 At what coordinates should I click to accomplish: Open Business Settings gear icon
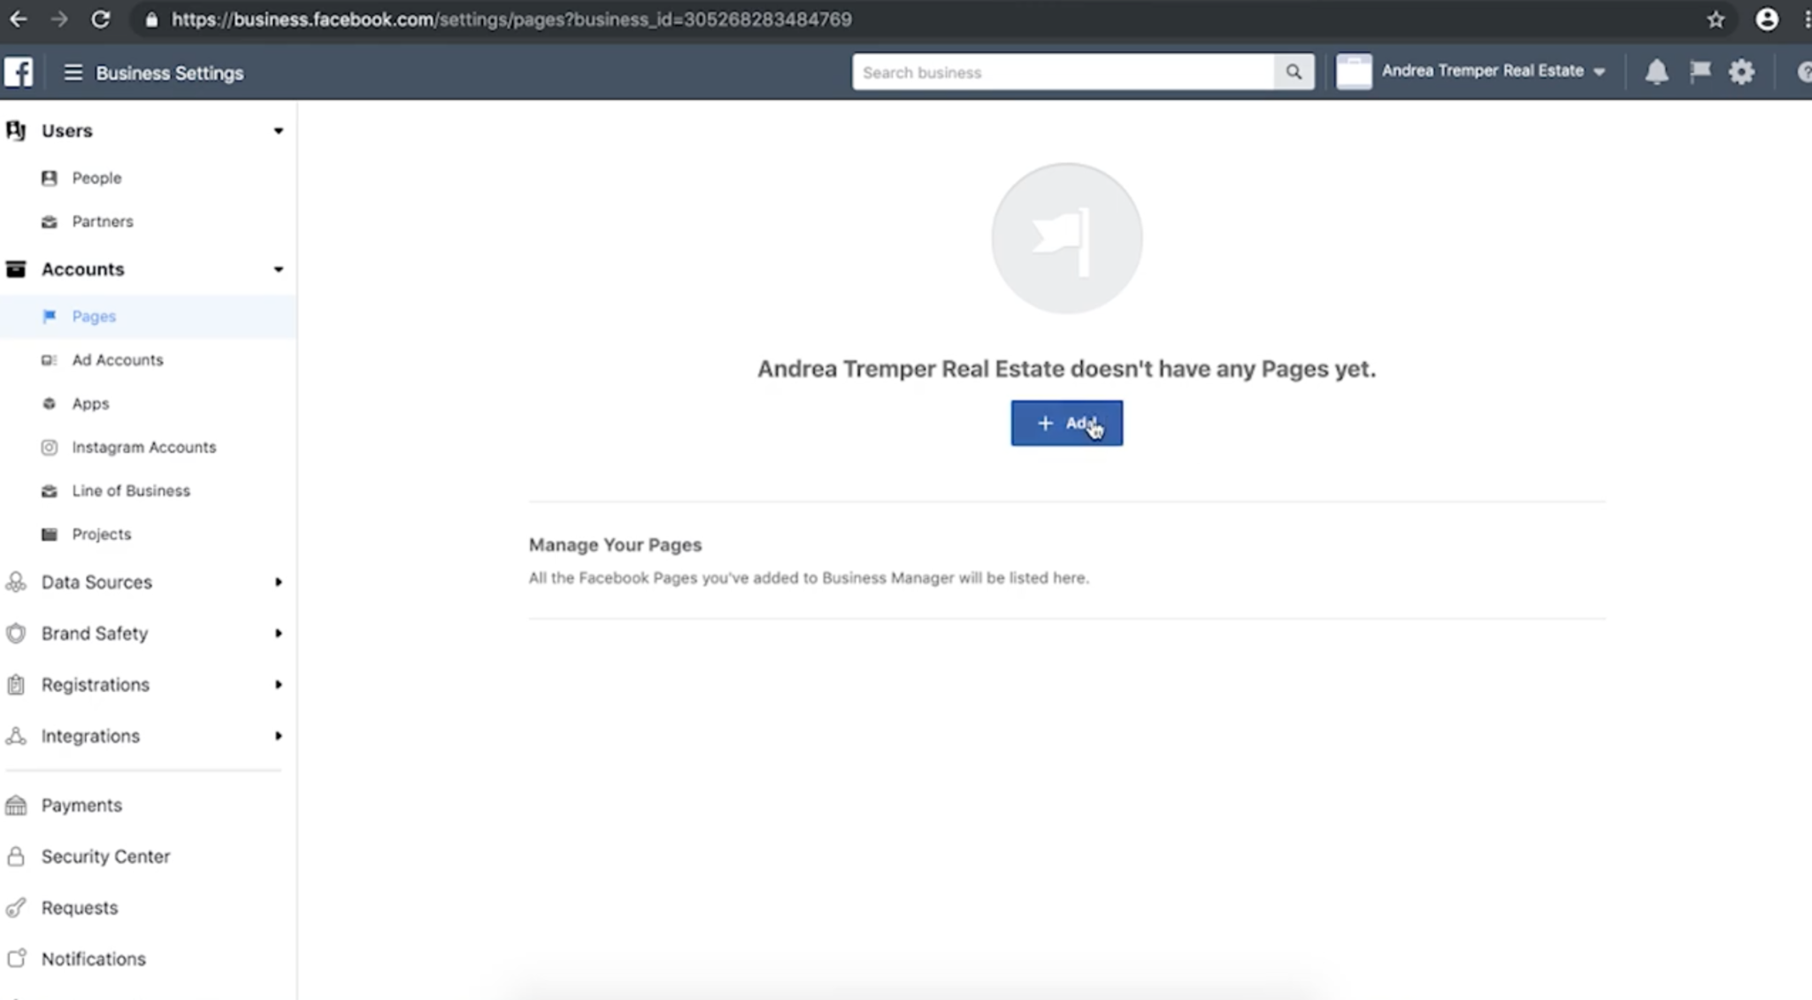pyautogui.click(x=1741, y=72)
